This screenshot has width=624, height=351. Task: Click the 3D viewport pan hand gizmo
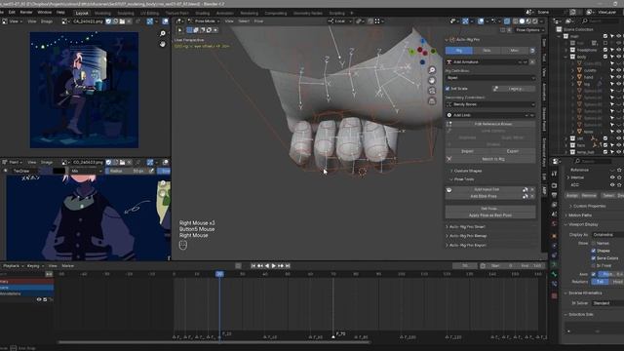432,80
